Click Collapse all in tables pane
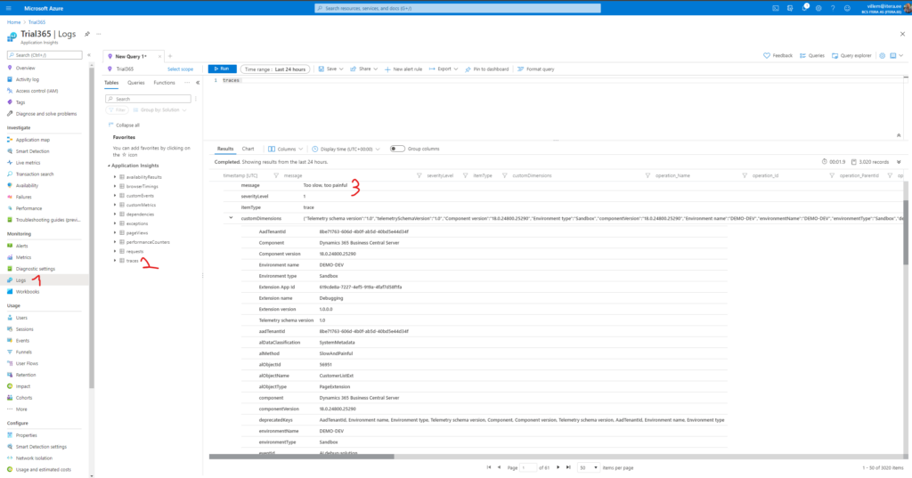912x478 pixels. [x=124, y=125]
